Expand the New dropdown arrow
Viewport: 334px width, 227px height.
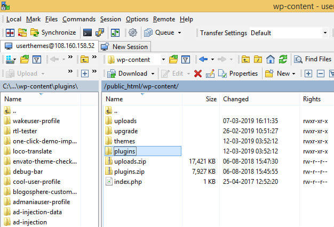click(x=294, y=74)
